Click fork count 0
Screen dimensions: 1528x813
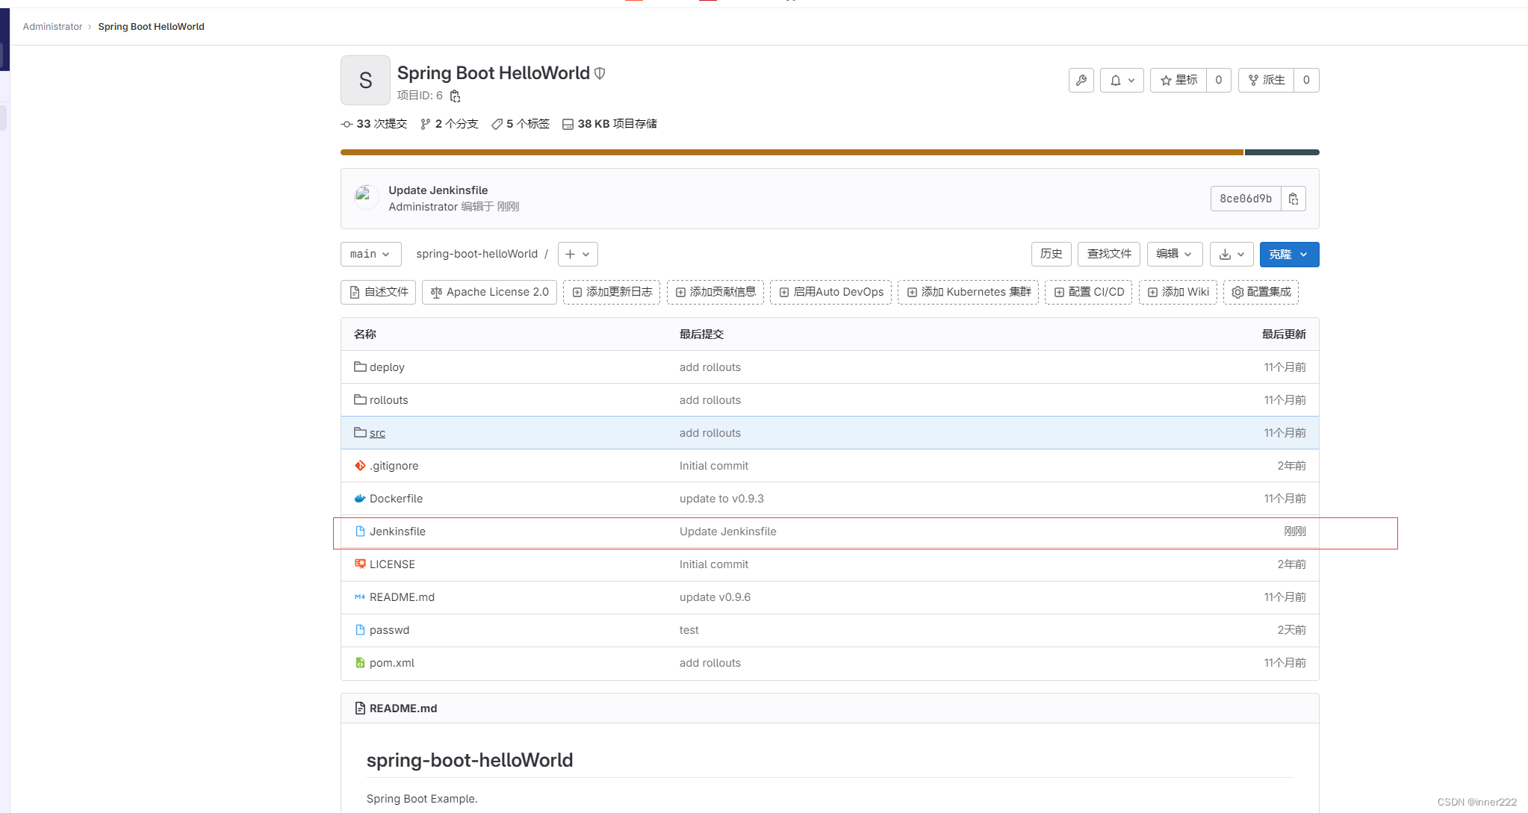(1306, 80)
